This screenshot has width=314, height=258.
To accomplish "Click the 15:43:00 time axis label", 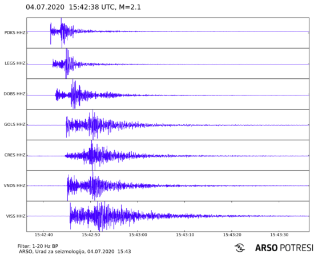I will [x=138, y=235].
